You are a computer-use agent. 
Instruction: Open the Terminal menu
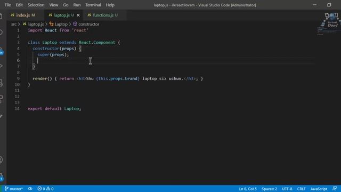pyautogui.click(x=93, y=5)
